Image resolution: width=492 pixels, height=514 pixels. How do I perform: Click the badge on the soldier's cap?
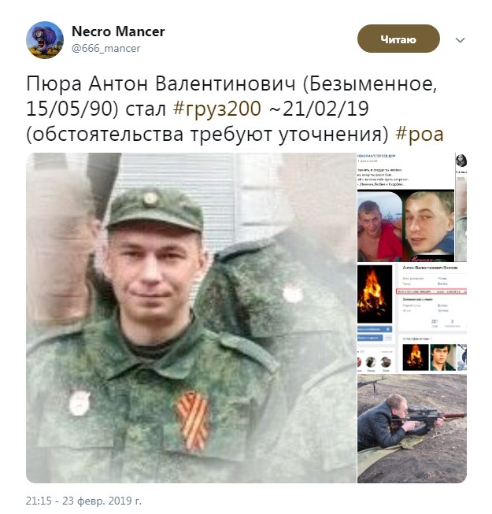tap(150, 198)
